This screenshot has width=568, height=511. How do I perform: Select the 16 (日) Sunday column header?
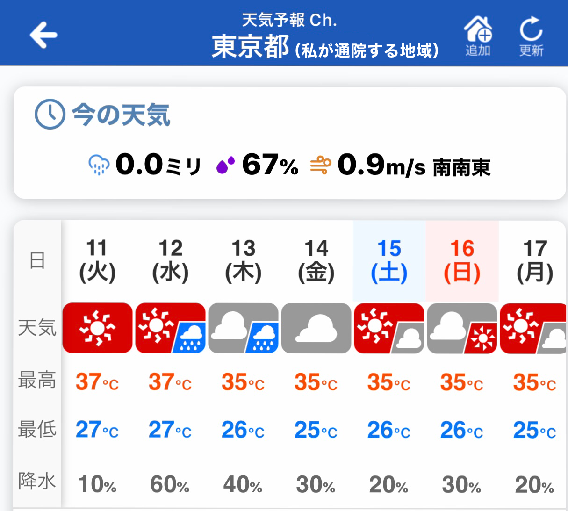462,261
